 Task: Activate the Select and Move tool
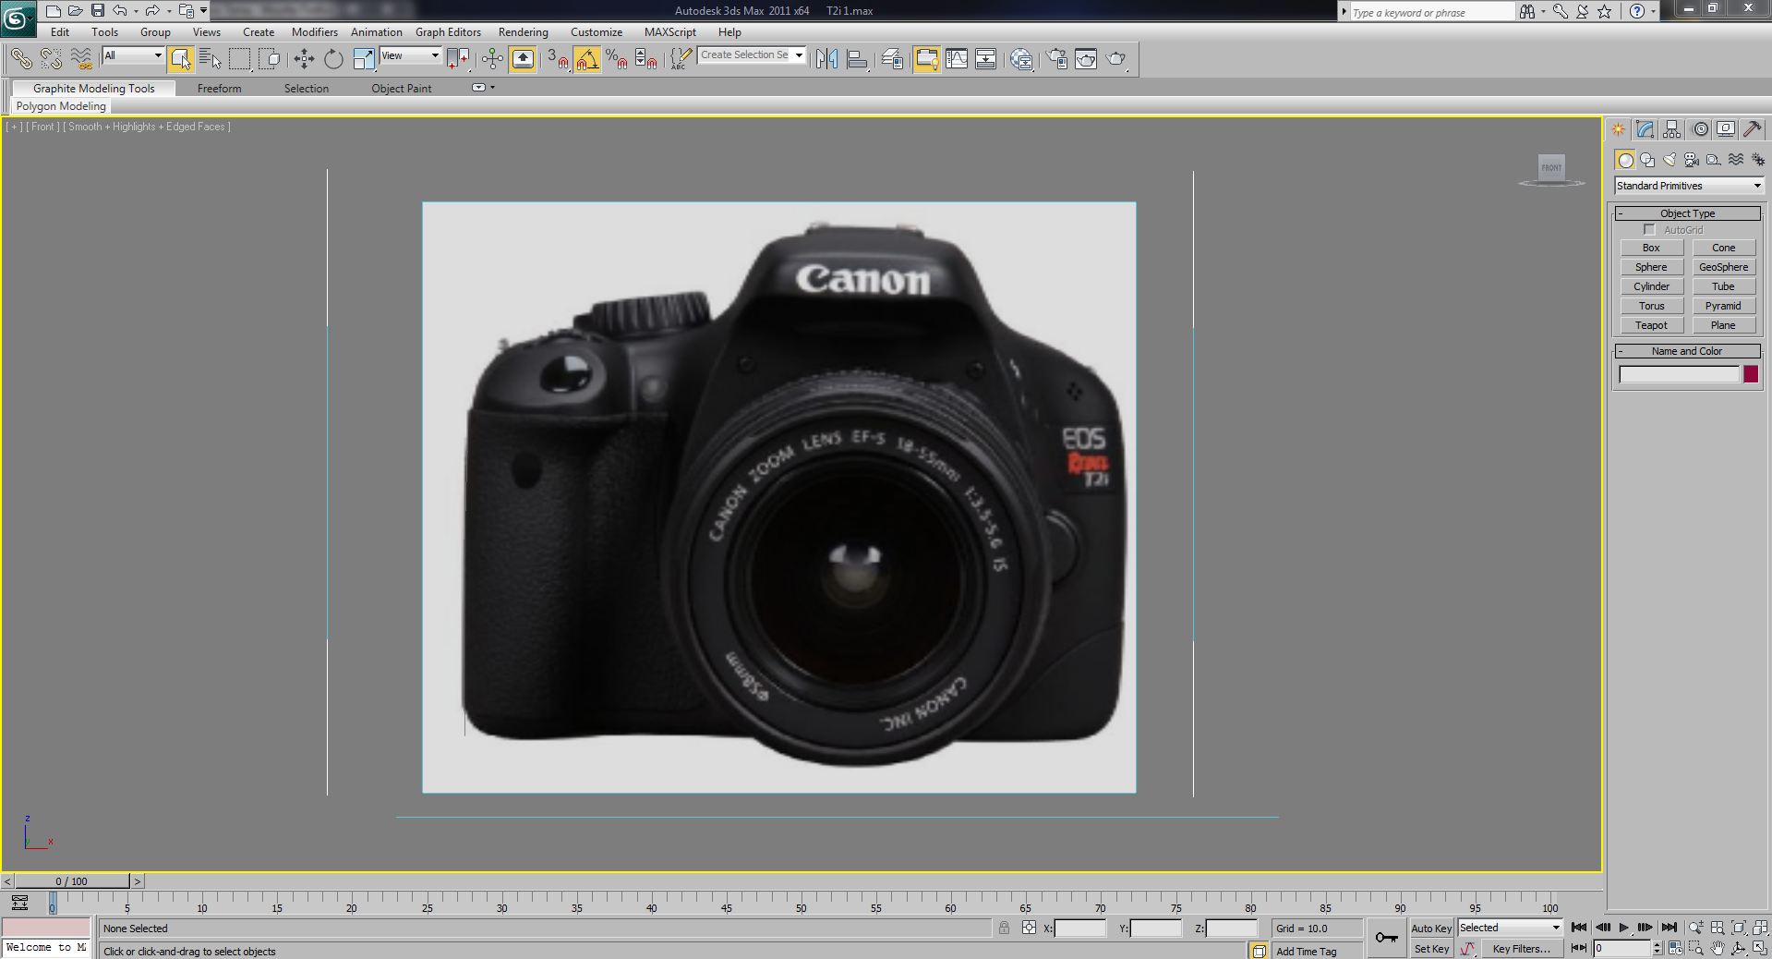click(304, 59)
